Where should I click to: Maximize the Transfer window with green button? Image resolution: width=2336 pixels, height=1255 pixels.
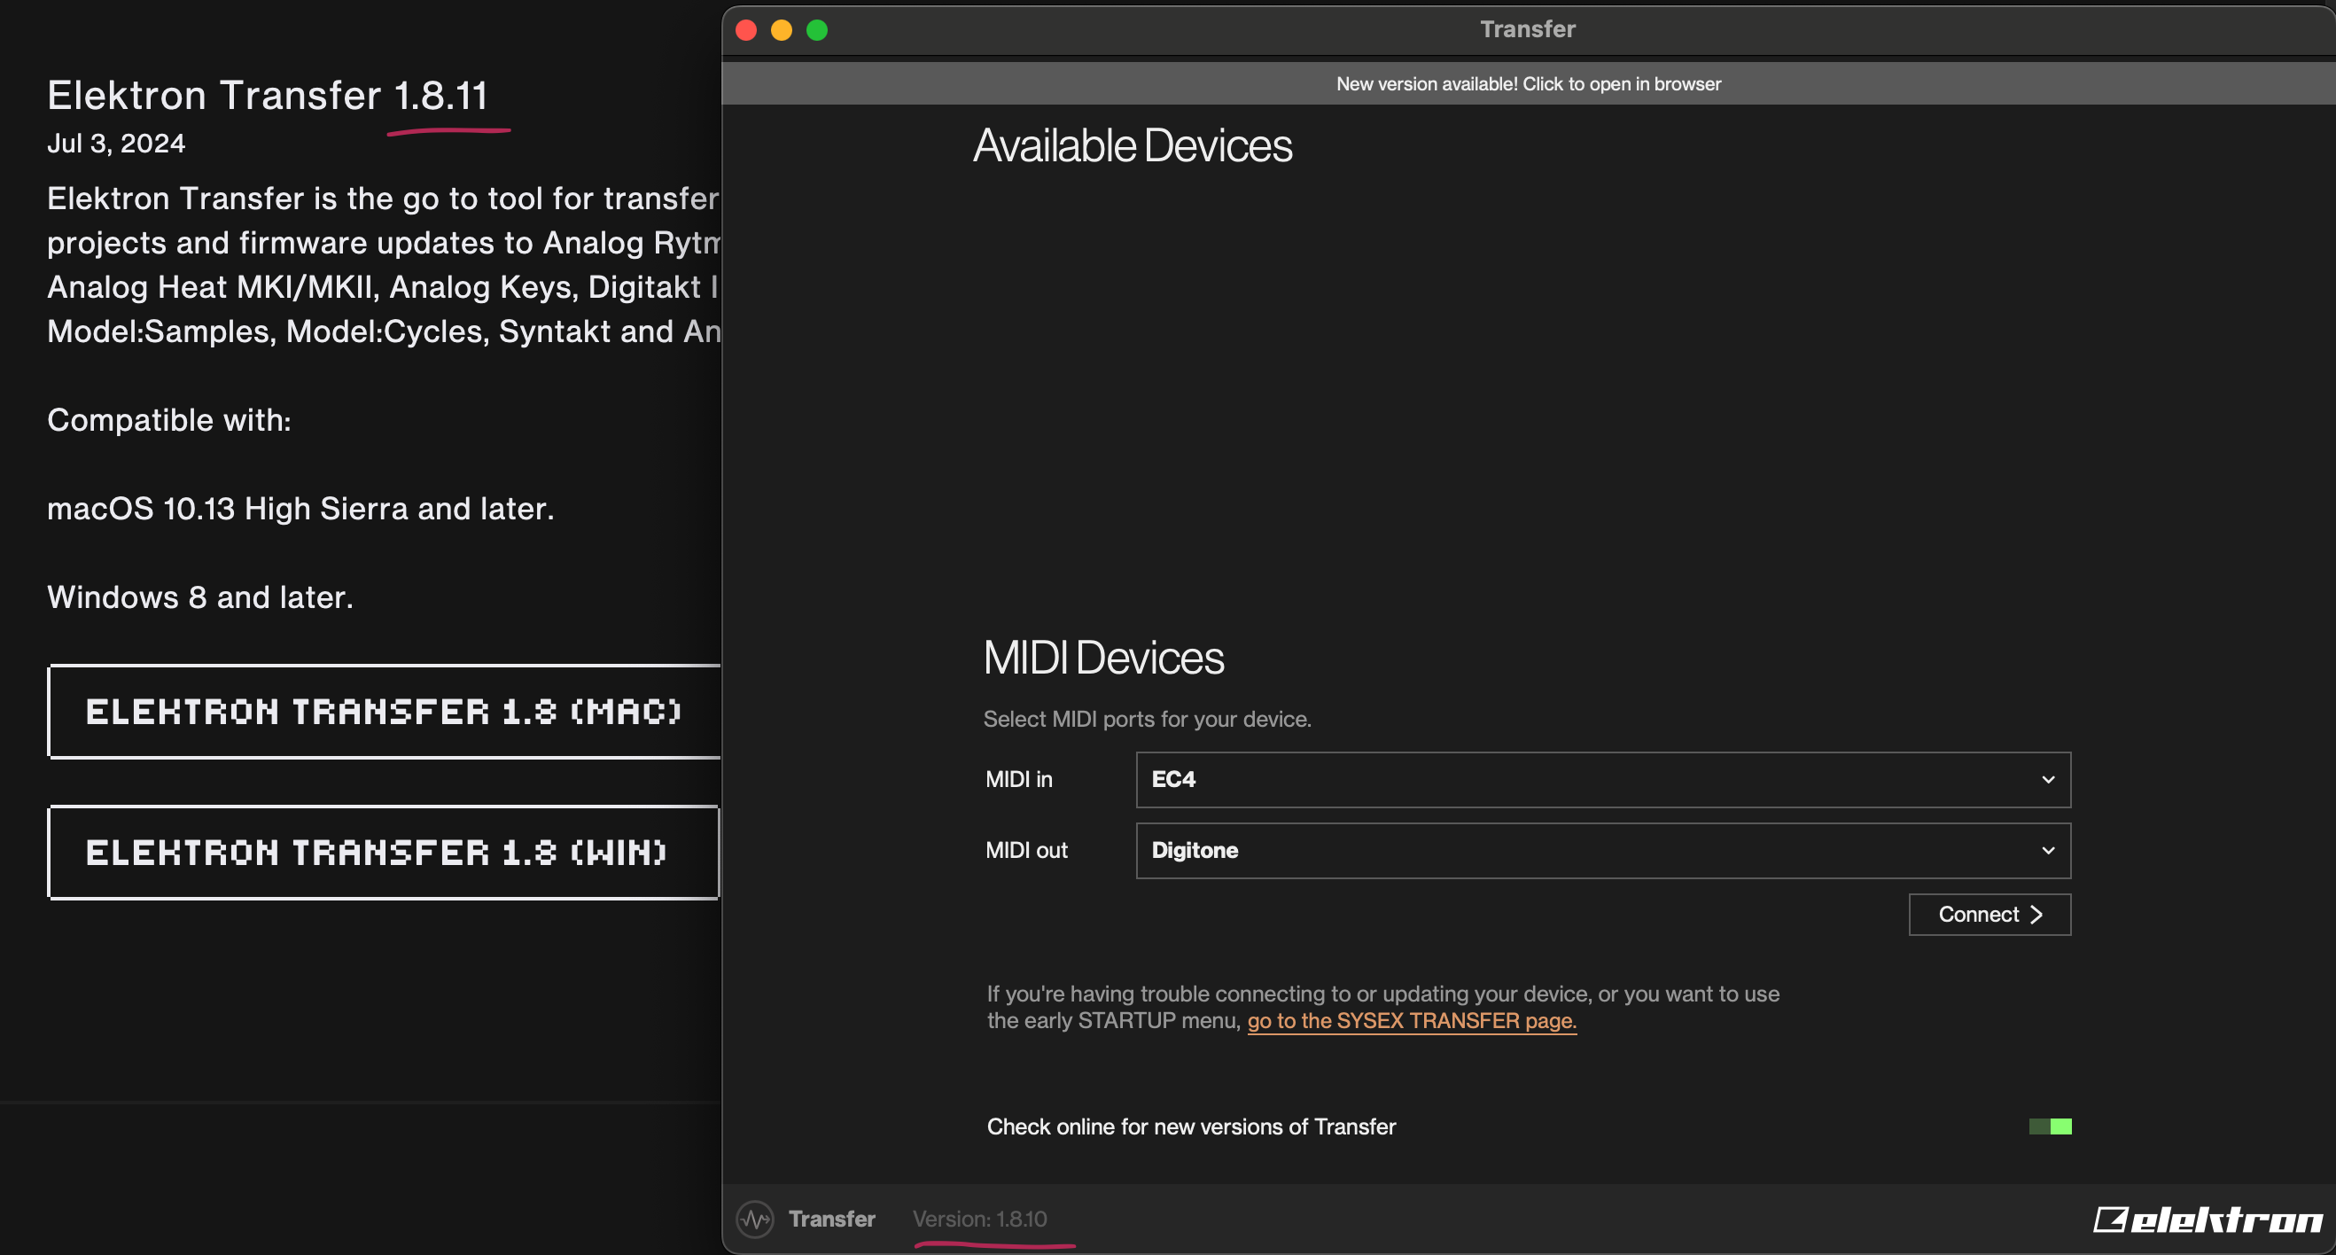tap(817, 30)
